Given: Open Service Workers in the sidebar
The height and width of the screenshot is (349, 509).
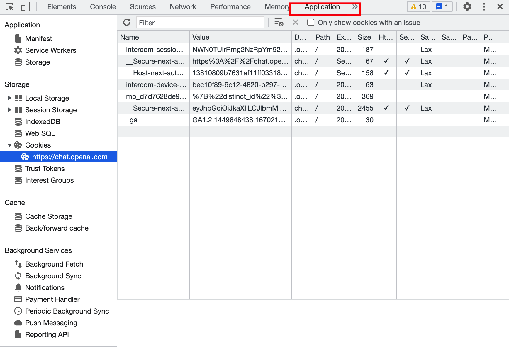Looking at the screenshot, I should click(x=50, y=50).
